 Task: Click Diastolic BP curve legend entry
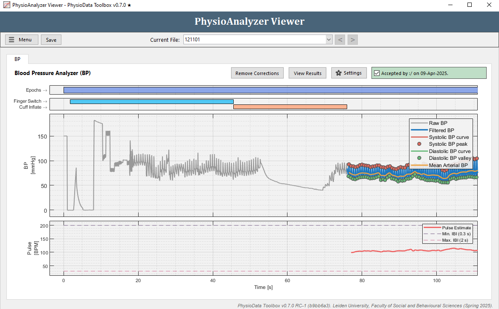(x=450, y=151)
